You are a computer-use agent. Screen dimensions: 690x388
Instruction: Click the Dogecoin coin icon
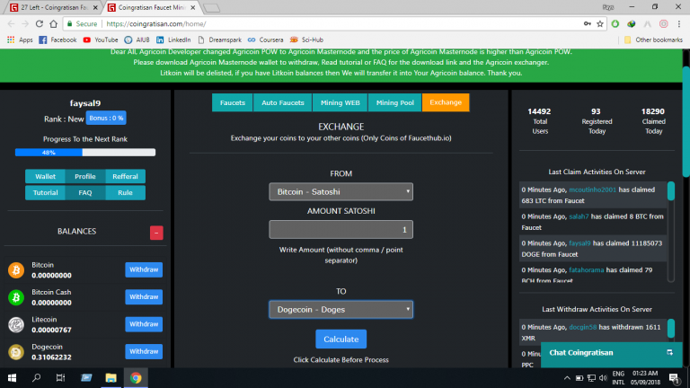(16, 352)
